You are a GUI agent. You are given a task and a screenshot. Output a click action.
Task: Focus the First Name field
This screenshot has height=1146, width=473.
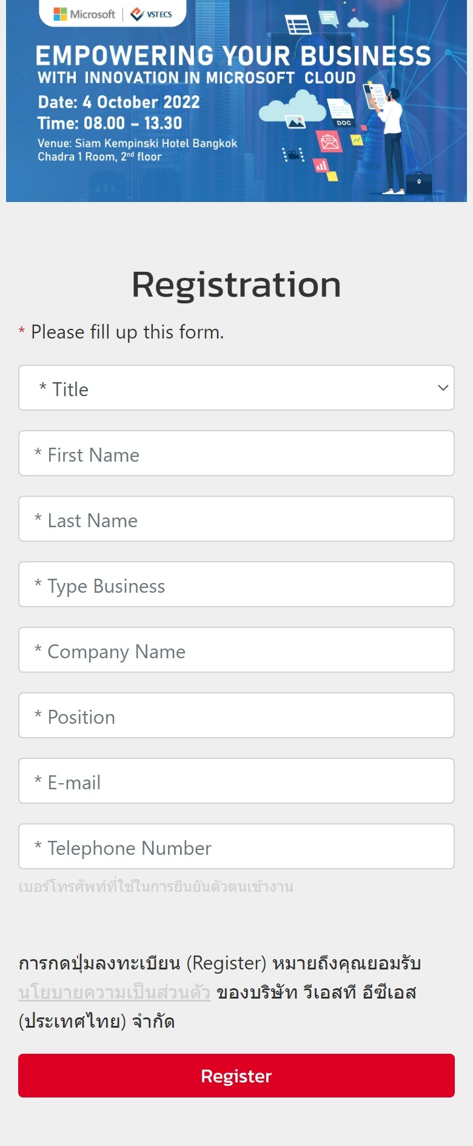pyautogui.click(x=236, y=453)
